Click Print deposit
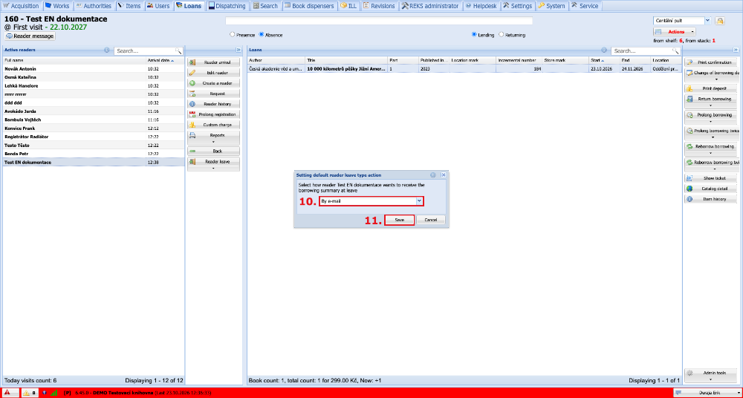 click(x=711, y=88)
